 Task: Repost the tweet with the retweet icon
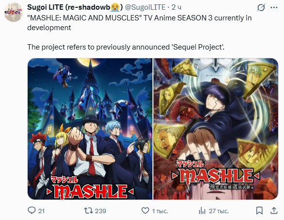[x=88, y=211]
